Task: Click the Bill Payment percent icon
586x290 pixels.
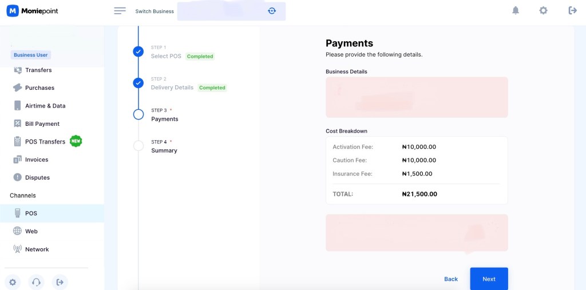Action: (x=18, y=124)
